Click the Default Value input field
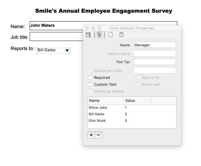Viewport: 201px width, 166px height. pyautogui.click(x=155, y=53)
